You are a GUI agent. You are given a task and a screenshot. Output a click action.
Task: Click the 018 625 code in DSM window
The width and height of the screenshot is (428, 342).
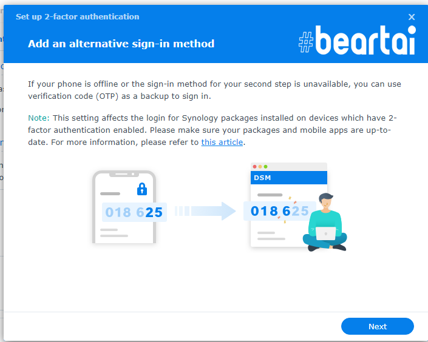click(x=280, y=211)
